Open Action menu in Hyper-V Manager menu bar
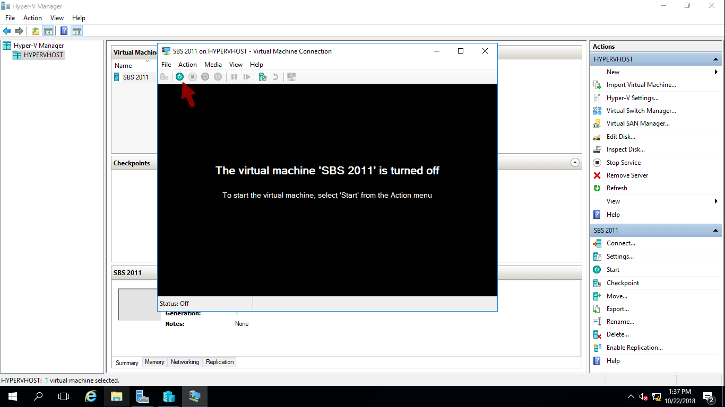 (x=32, y=18)
